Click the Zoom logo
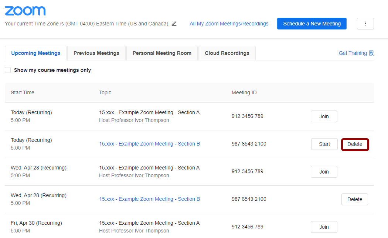Viewport: 388px width, 238px height. point(25,11)
